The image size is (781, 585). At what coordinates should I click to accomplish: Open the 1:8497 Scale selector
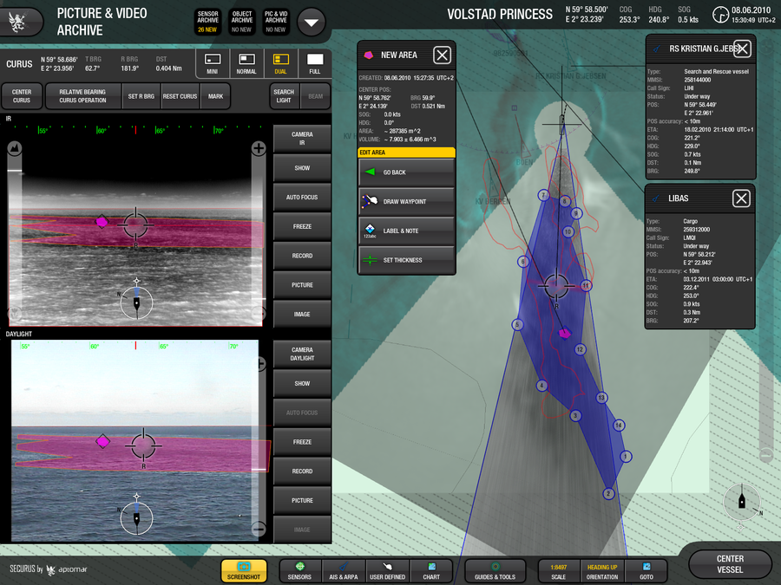[558, 570]
